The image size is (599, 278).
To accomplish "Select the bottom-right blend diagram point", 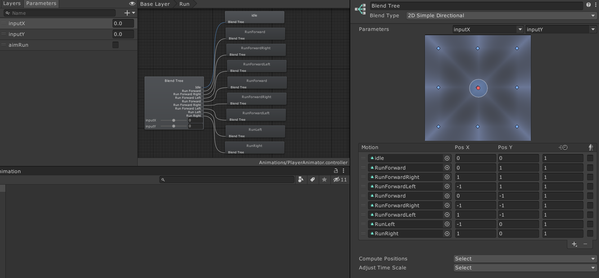I will coord(517,127).
